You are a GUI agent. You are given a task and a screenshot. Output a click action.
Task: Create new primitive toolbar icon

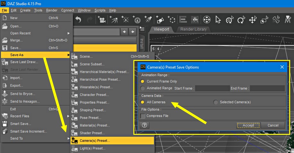click(160, 19)
